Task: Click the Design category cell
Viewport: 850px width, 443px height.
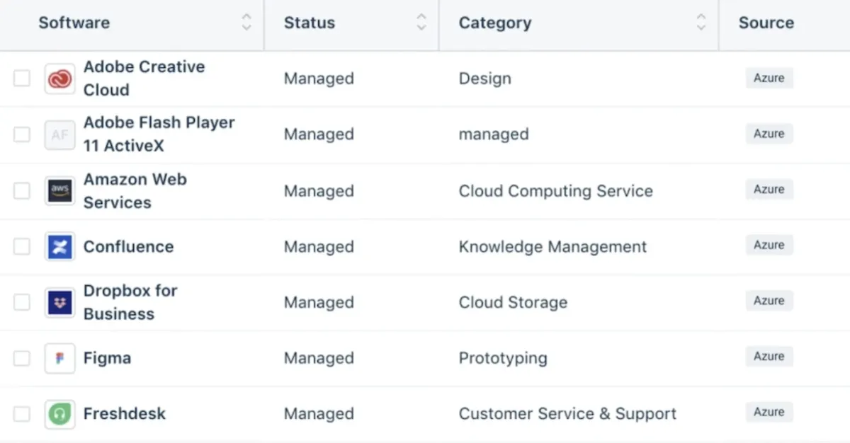Action: [484, 79]
